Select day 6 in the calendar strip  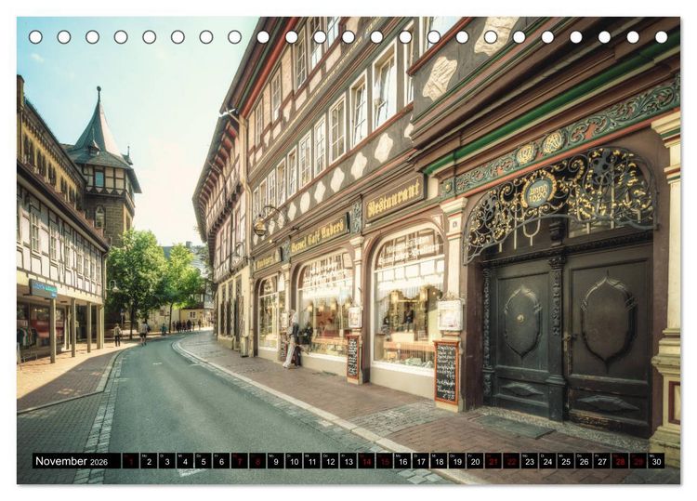221,460
